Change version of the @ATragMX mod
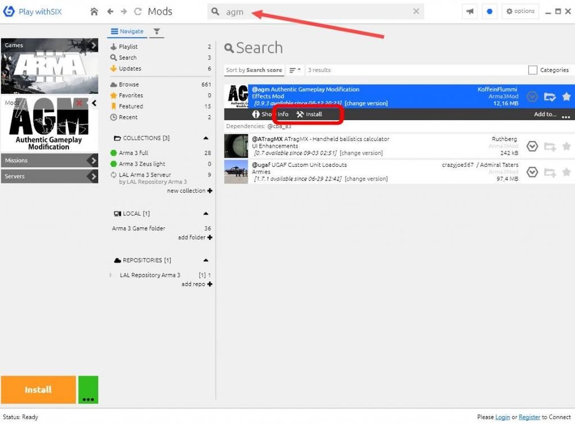The image size is (575, 424). [361, 153]
